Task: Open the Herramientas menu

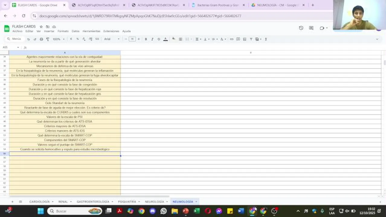Action: [91, 31]
